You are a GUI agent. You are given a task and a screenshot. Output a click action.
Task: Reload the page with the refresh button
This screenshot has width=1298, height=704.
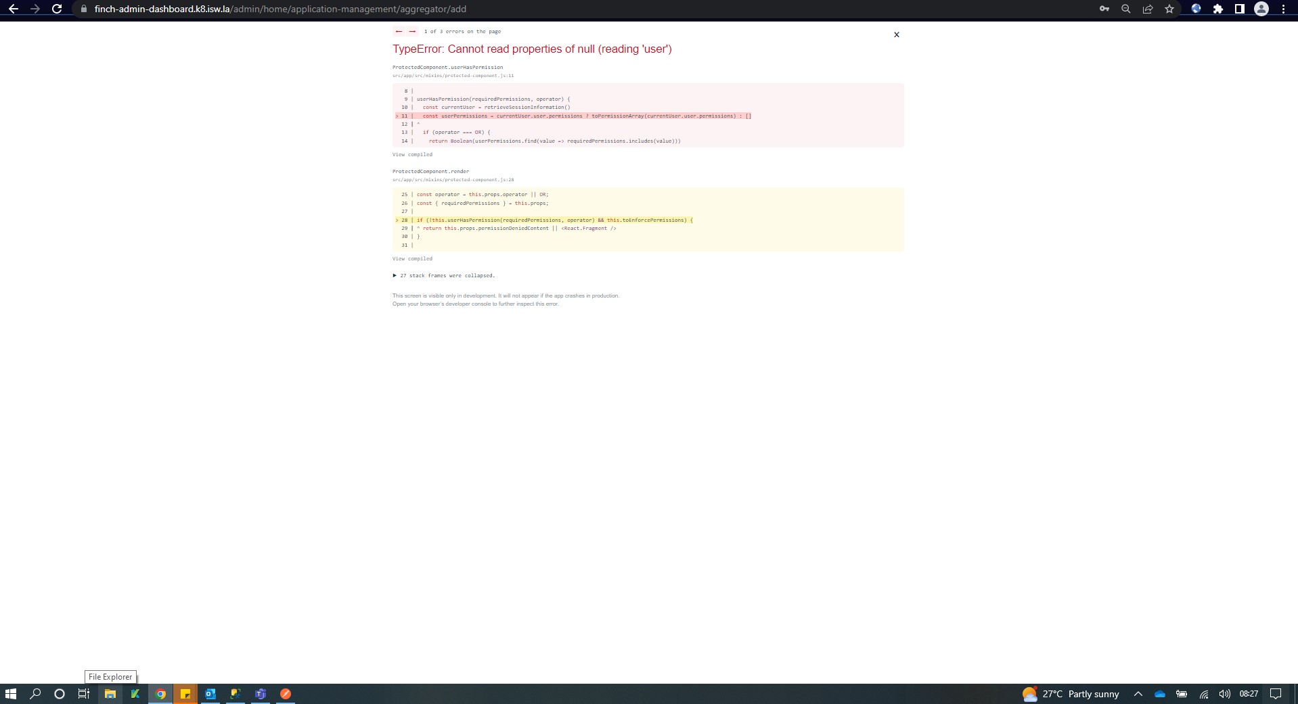point(58,9)
